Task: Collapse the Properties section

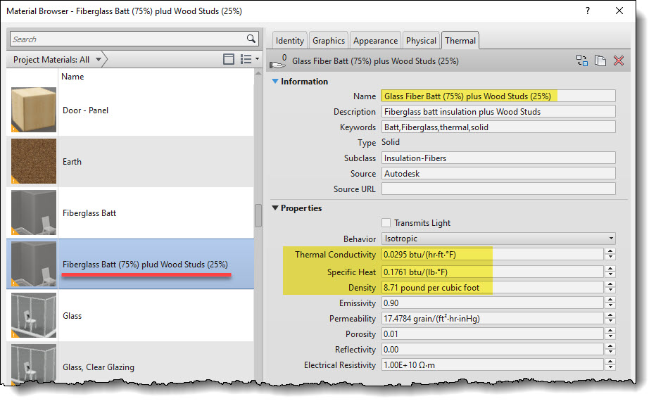Action: click(x=275, y=208)
